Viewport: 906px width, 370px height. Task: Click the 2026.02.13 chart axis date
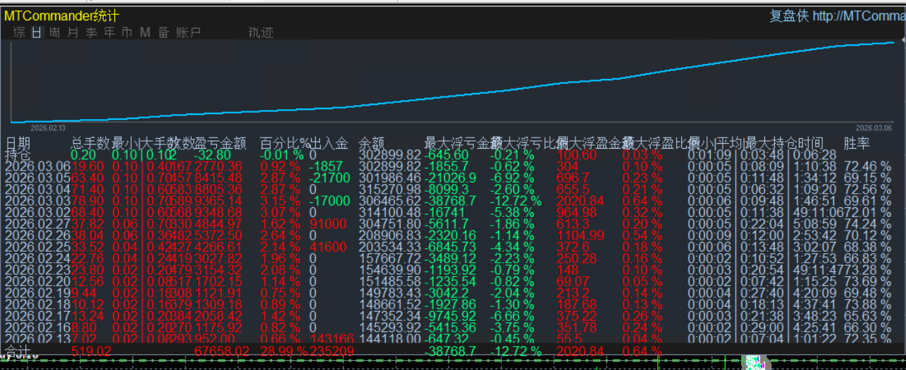(48, 128)
